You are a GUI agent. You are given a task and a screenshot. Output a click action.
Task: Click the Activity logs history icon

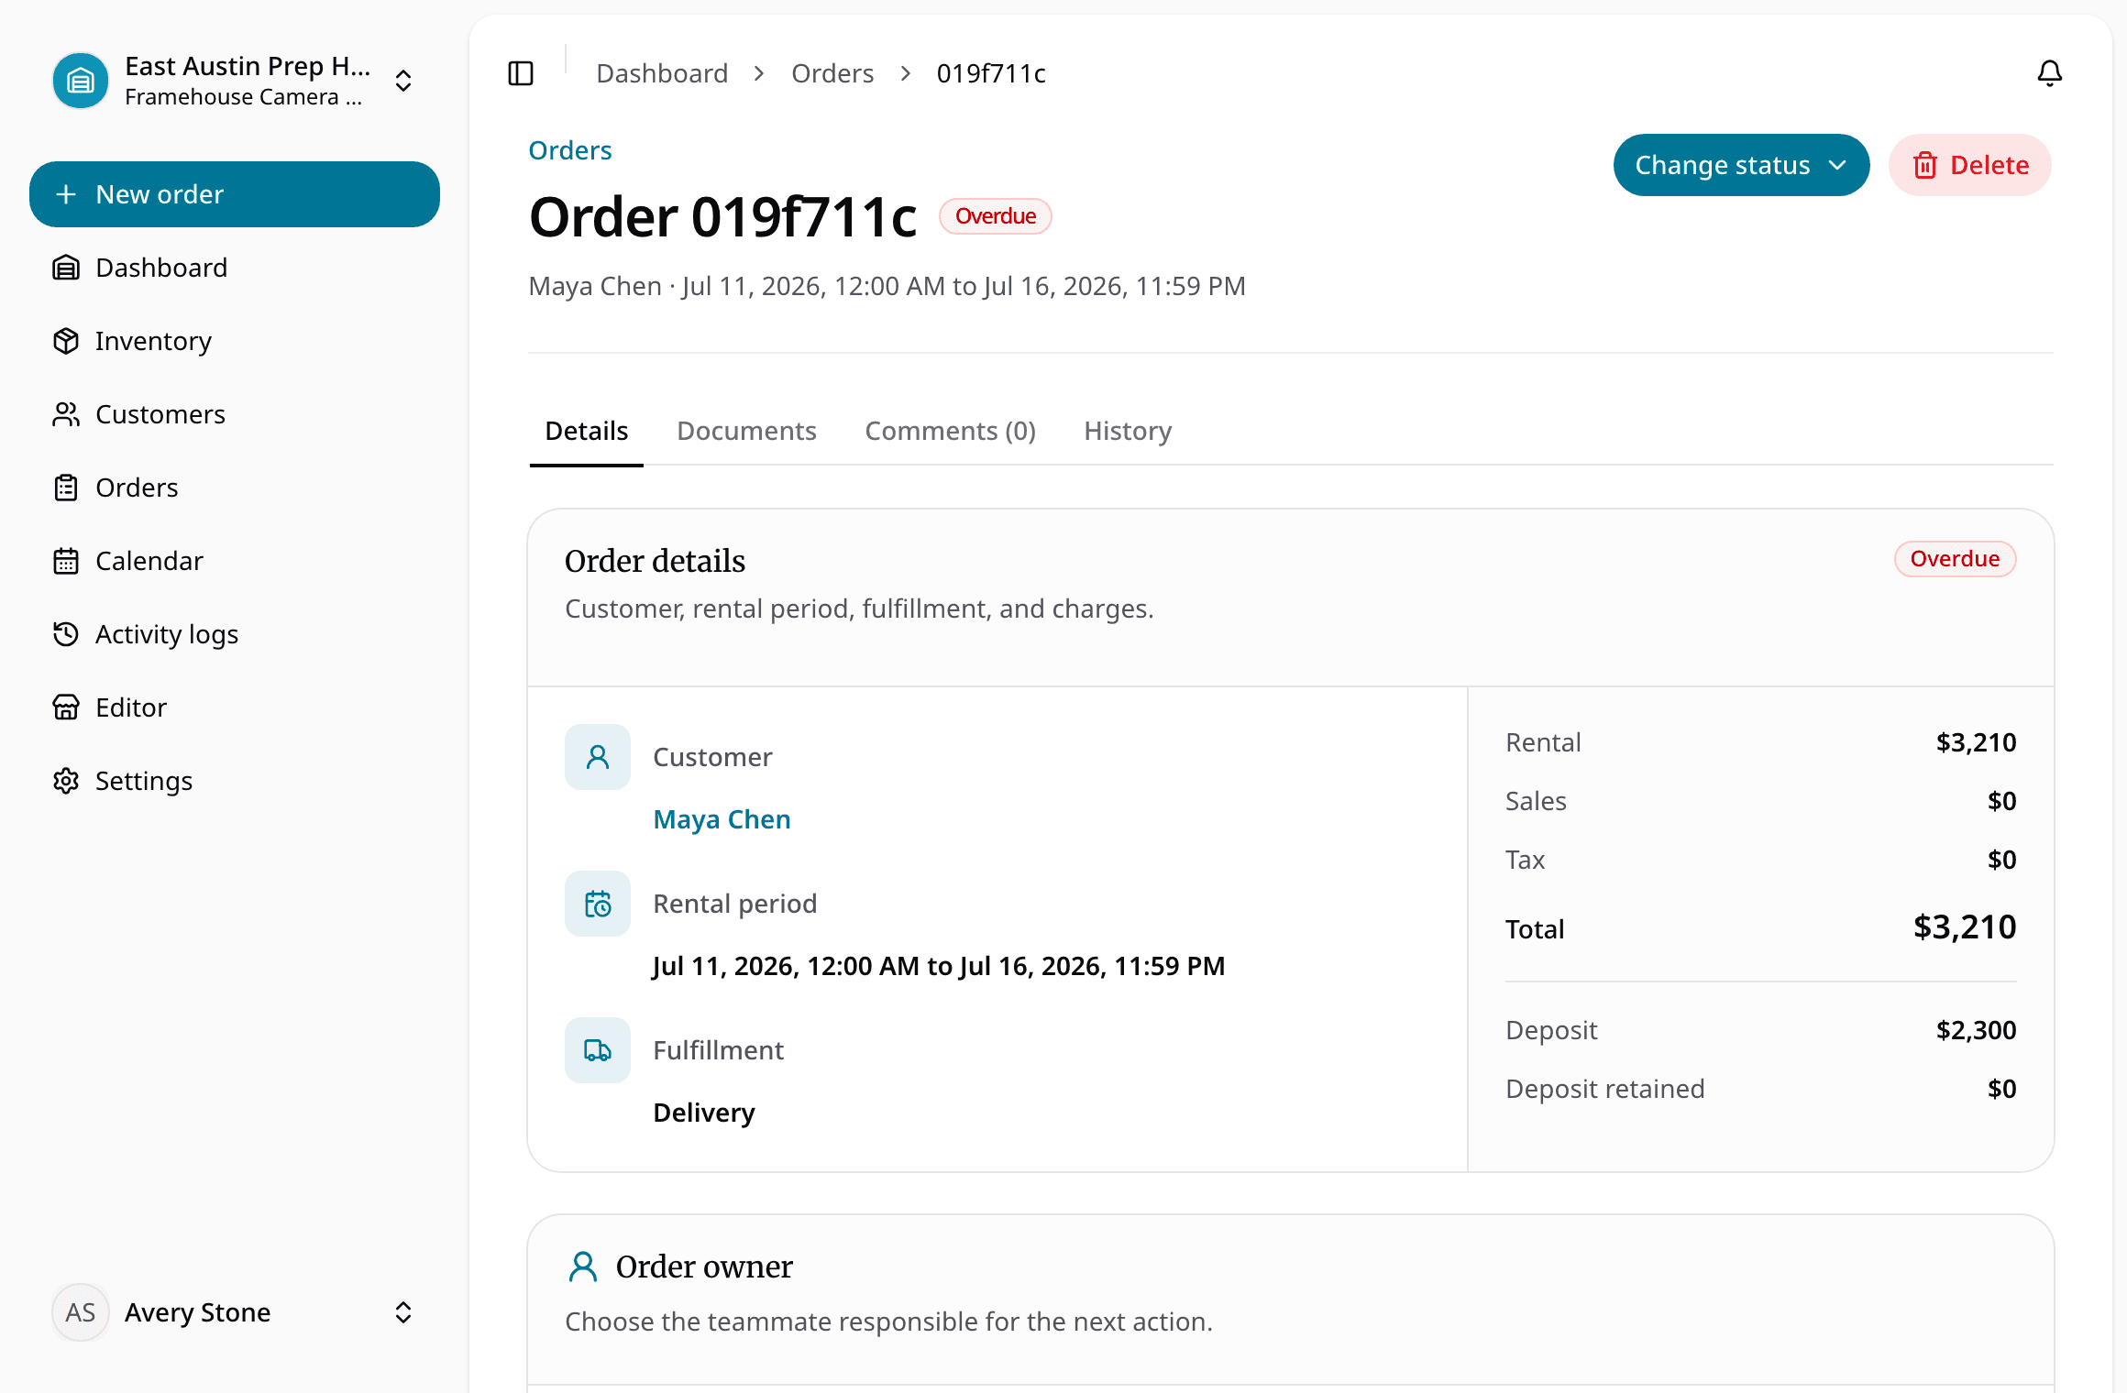click(x=66, y=634)
